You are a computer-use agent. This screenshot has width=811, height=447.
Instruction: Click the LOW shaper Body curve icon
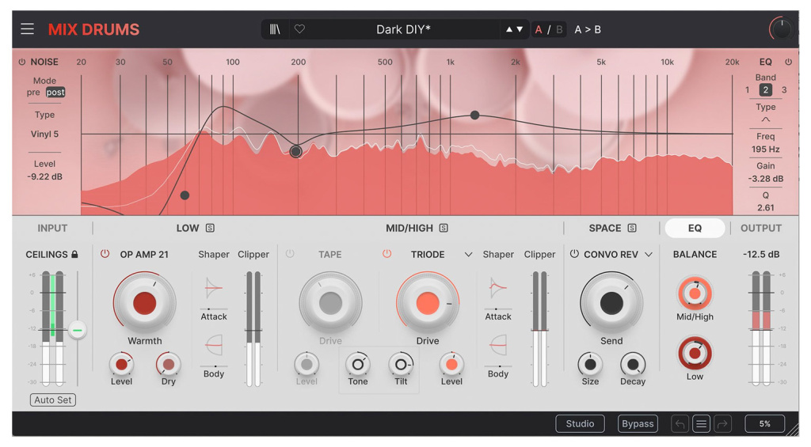click(x=213, y=345)
